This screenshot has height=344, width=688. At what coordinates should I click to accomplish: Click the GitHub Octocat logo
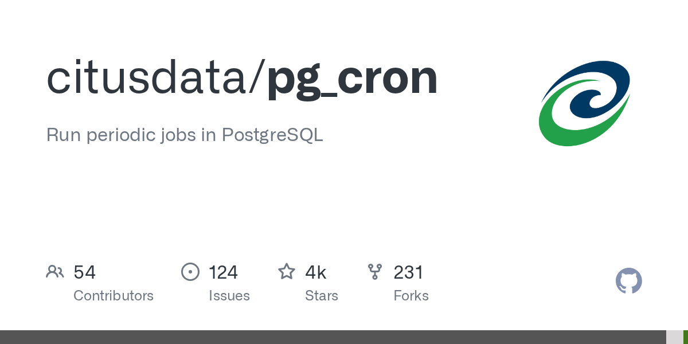pyautogui.click(x=628, y=281)
